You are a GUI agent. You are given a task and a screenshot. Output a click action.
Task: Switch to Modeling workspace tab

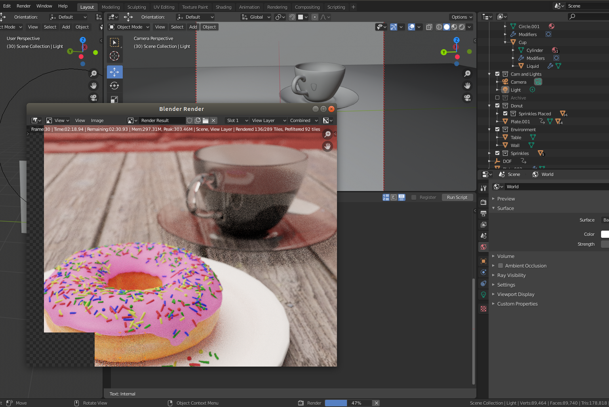[110, 7]
